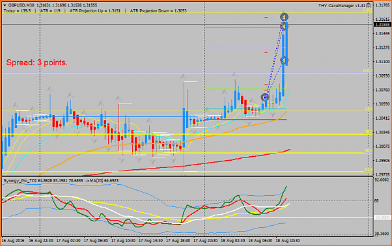The height and width of the screenshot is (246, 392).
Task: Click the '1.29905' price axis value
Action: click(382, 161)
